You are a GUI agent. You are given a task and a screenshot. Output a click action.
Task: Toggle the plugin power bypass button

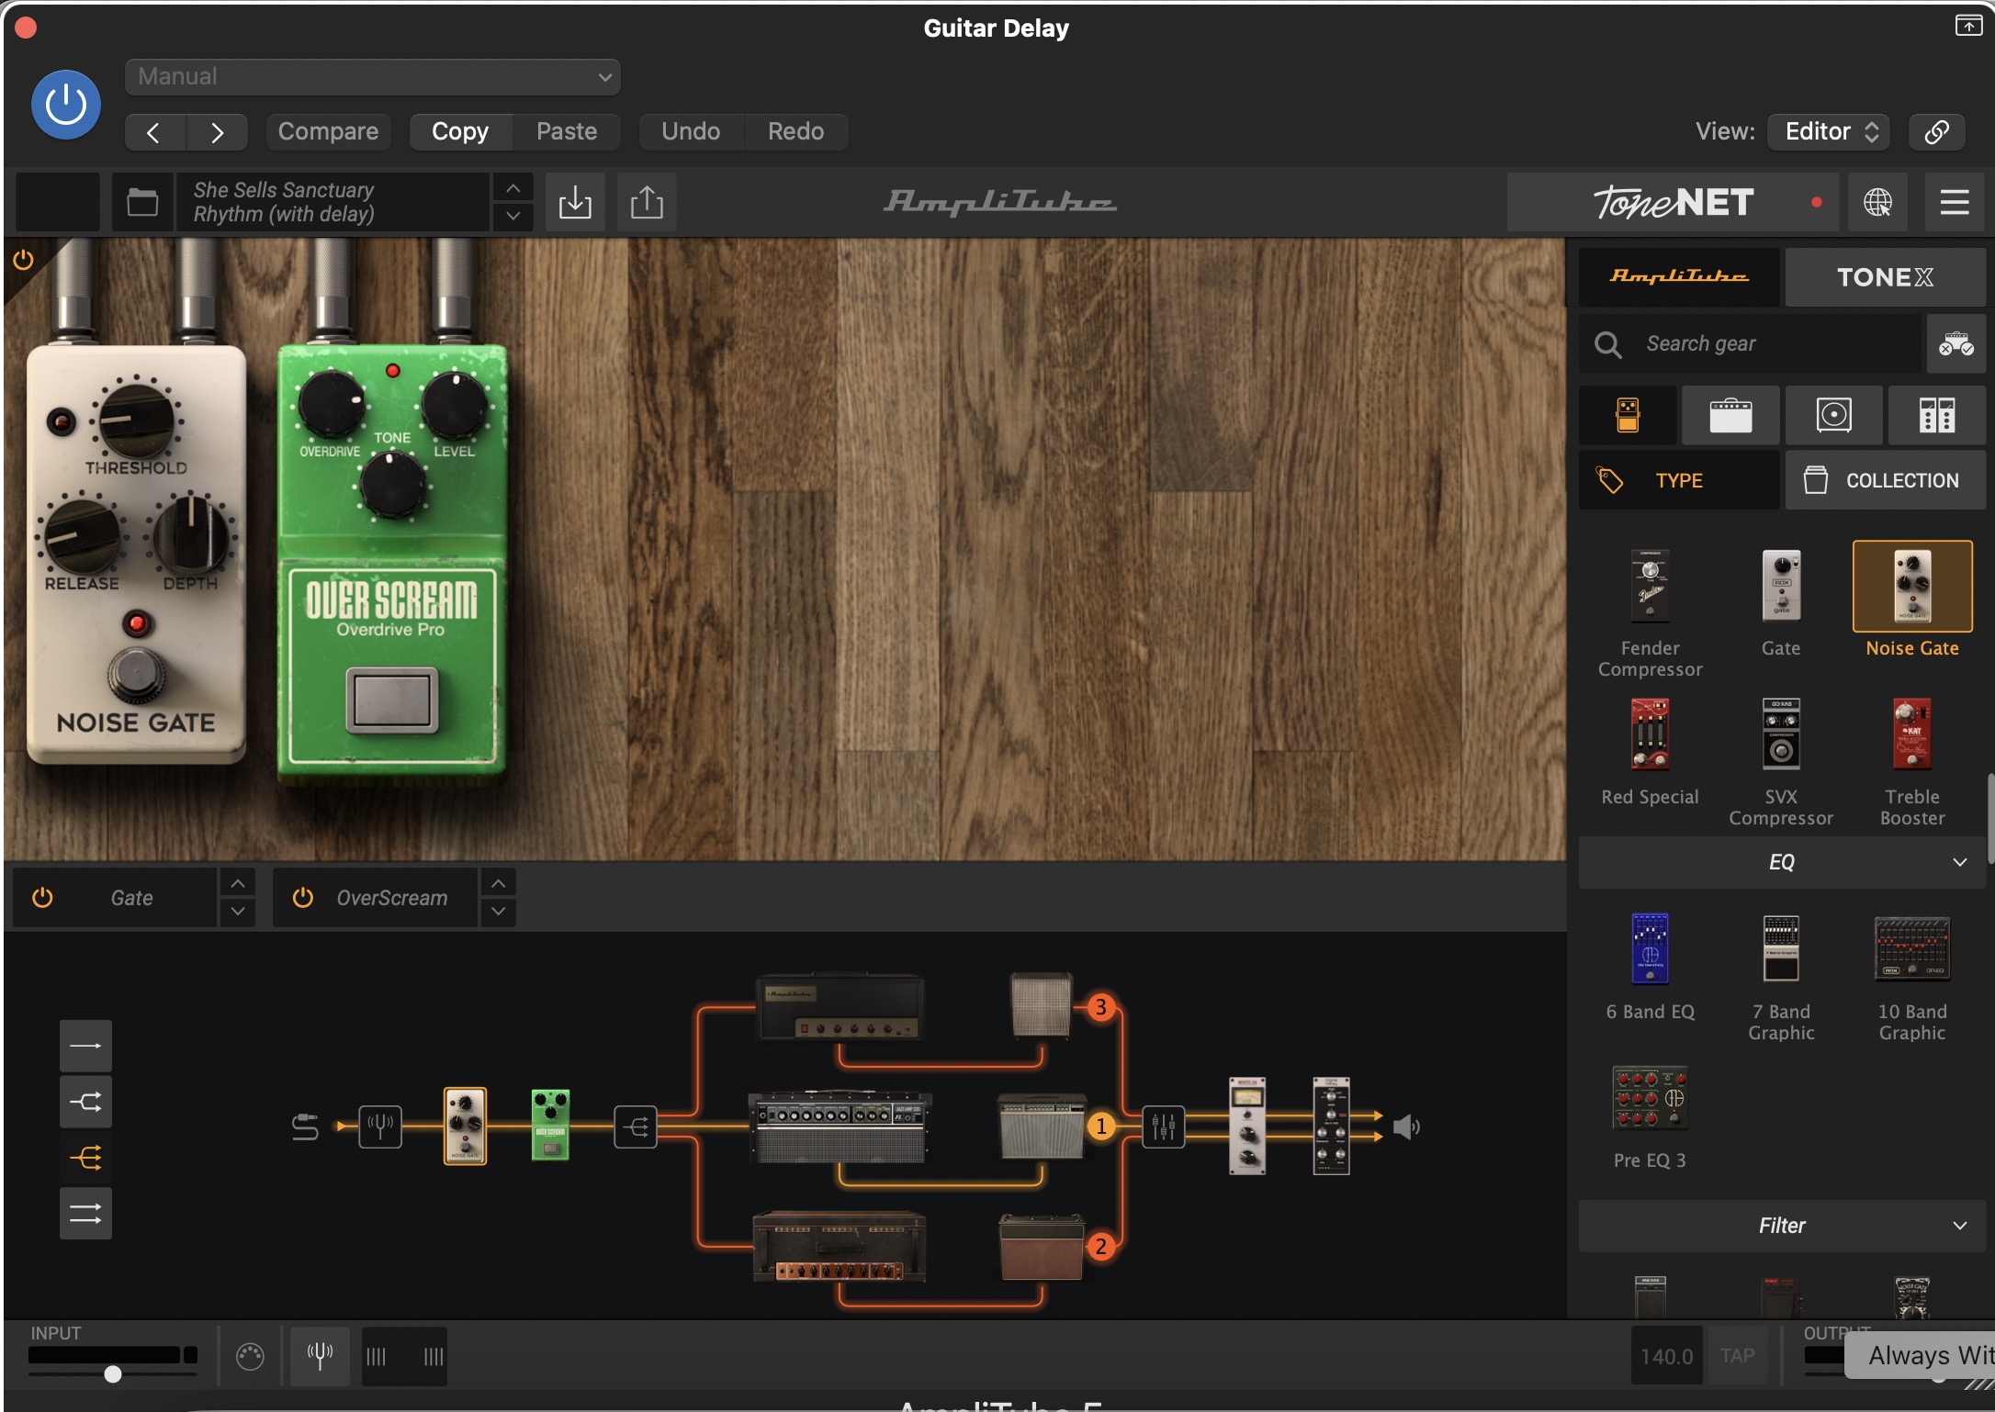point(65,105)
